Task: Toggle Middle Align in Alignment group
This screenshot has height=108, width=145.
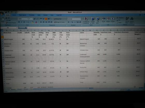Action: pyautogui.click(x=44, y=19)
